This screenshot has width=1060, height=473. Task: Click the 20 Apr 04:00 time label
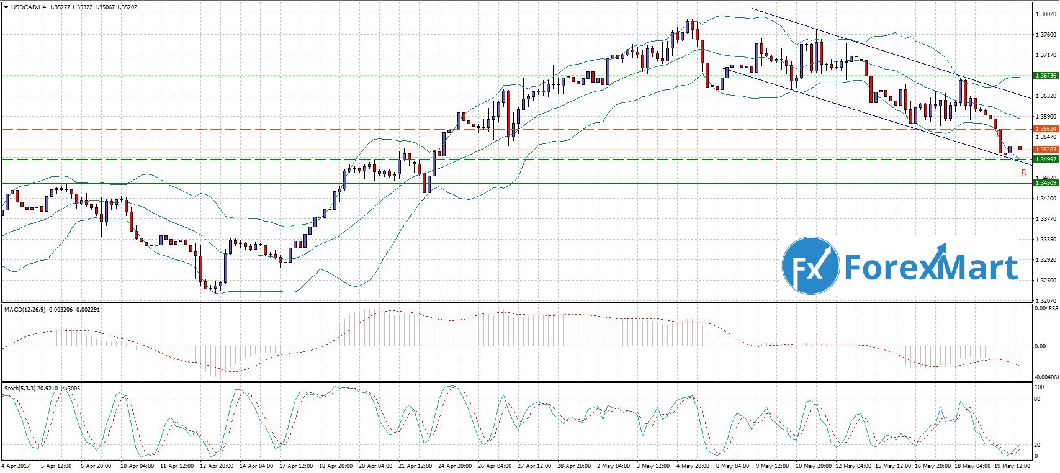click(375, 466)
